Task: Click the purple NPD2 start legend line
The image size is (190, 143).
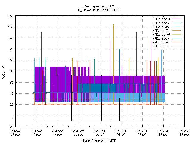Action: coord(177,19)
